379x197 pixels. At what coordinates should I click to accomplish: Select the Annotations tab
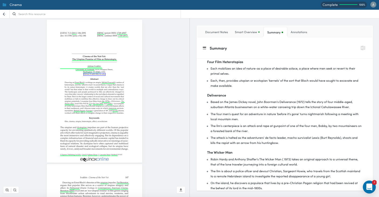[299, 32]
